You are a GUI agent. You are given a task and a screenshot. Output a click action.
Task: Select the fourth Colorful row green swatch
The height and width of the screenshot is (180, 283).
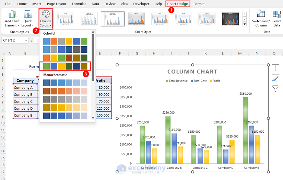click(46, 66)
